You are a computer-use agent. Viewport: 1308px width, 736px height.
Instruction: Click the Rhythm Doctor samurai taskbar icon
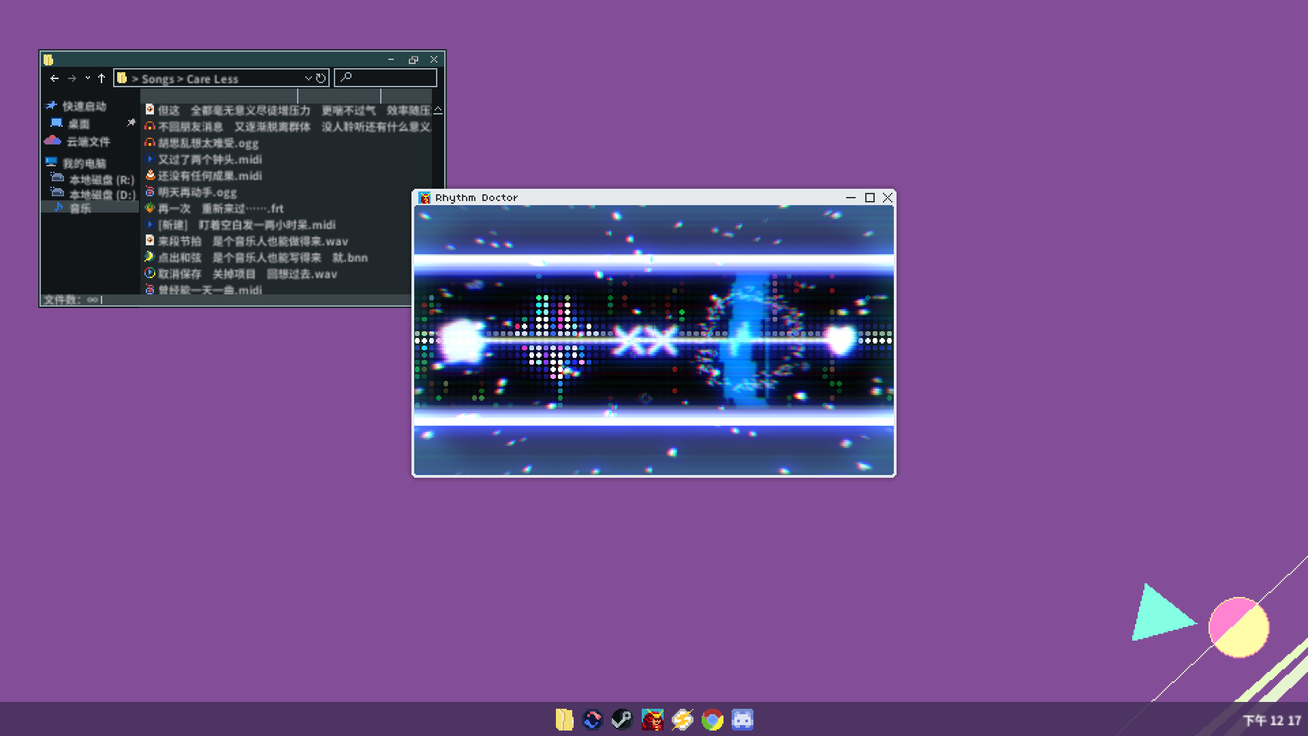click(x=652, y=720)
